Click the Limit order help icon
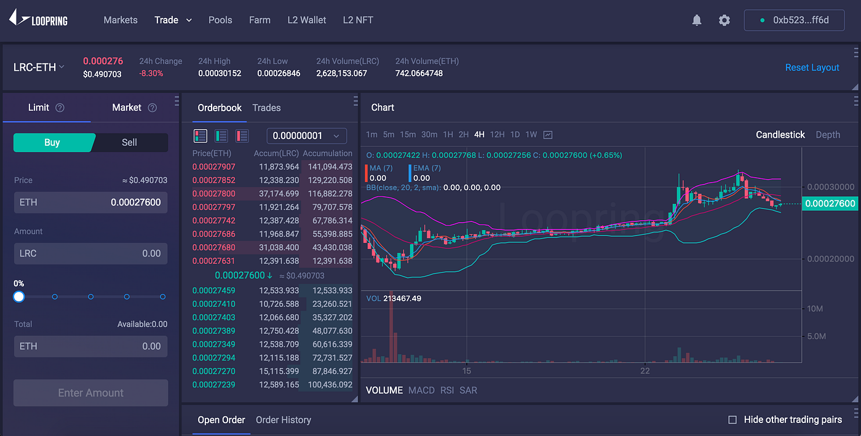The width and height of the screenshot is (861, 436). point(60,108)
